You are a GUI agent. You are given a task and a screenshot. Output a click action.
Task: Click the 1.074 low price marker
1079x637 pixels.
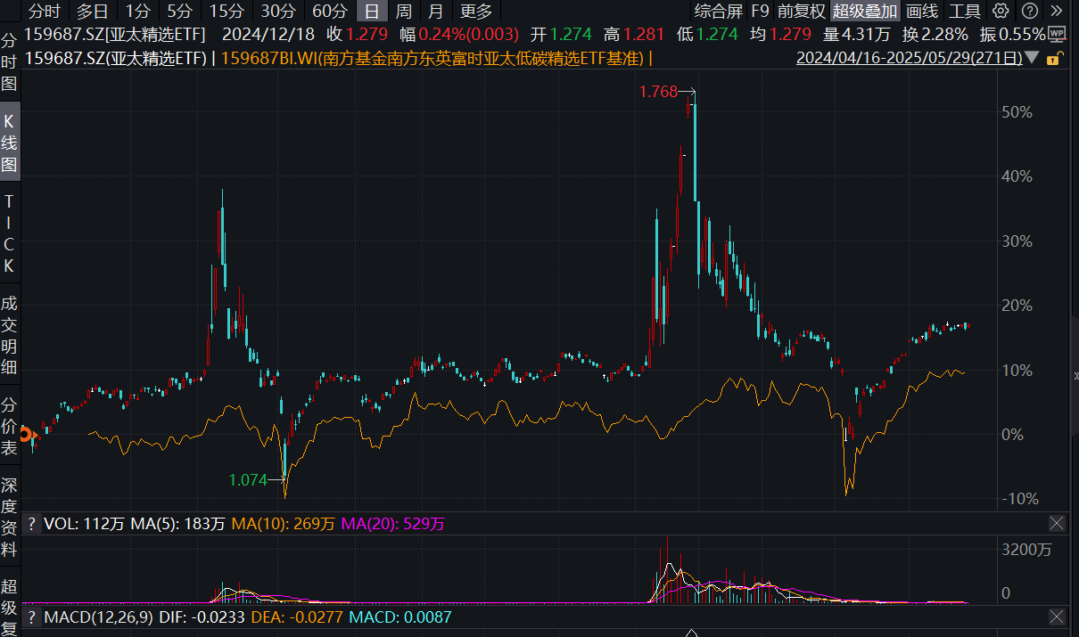(x=248, y=479)
